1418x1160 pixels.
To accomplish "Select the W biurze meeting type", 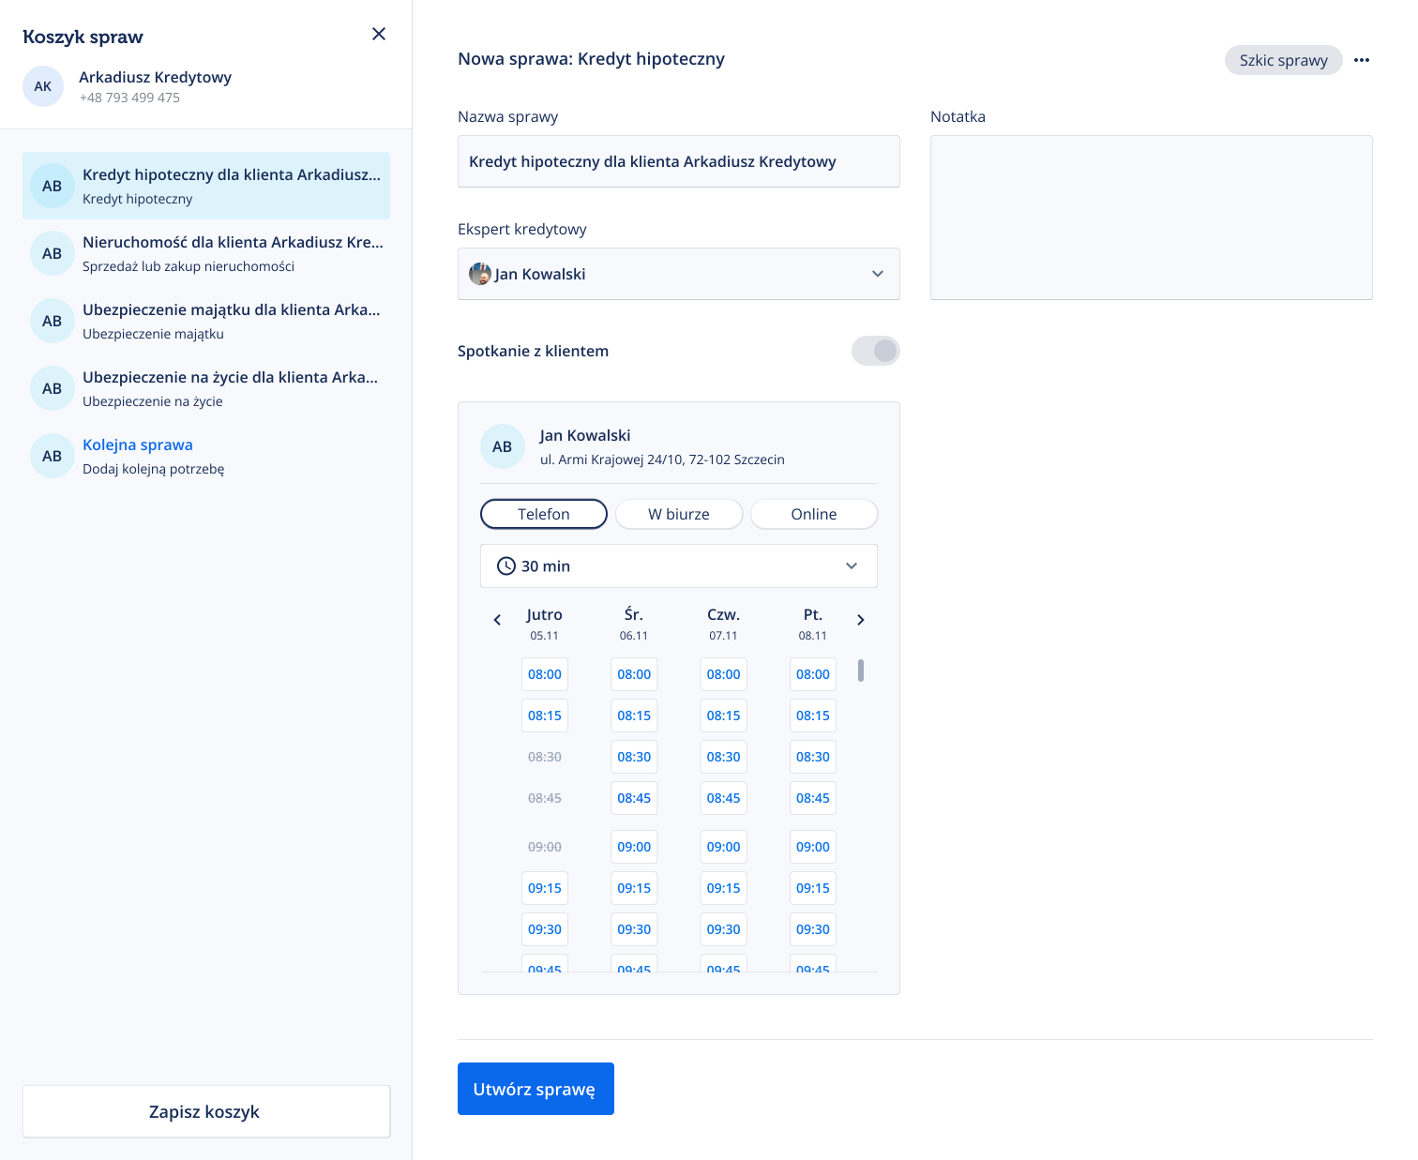I will coord(679,514).
